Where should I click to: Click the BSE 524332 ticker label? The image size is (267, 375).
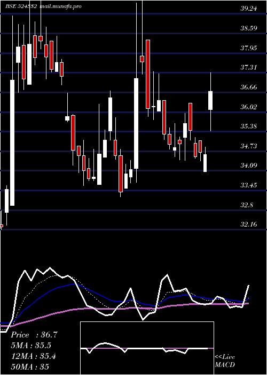coord(21,6)
